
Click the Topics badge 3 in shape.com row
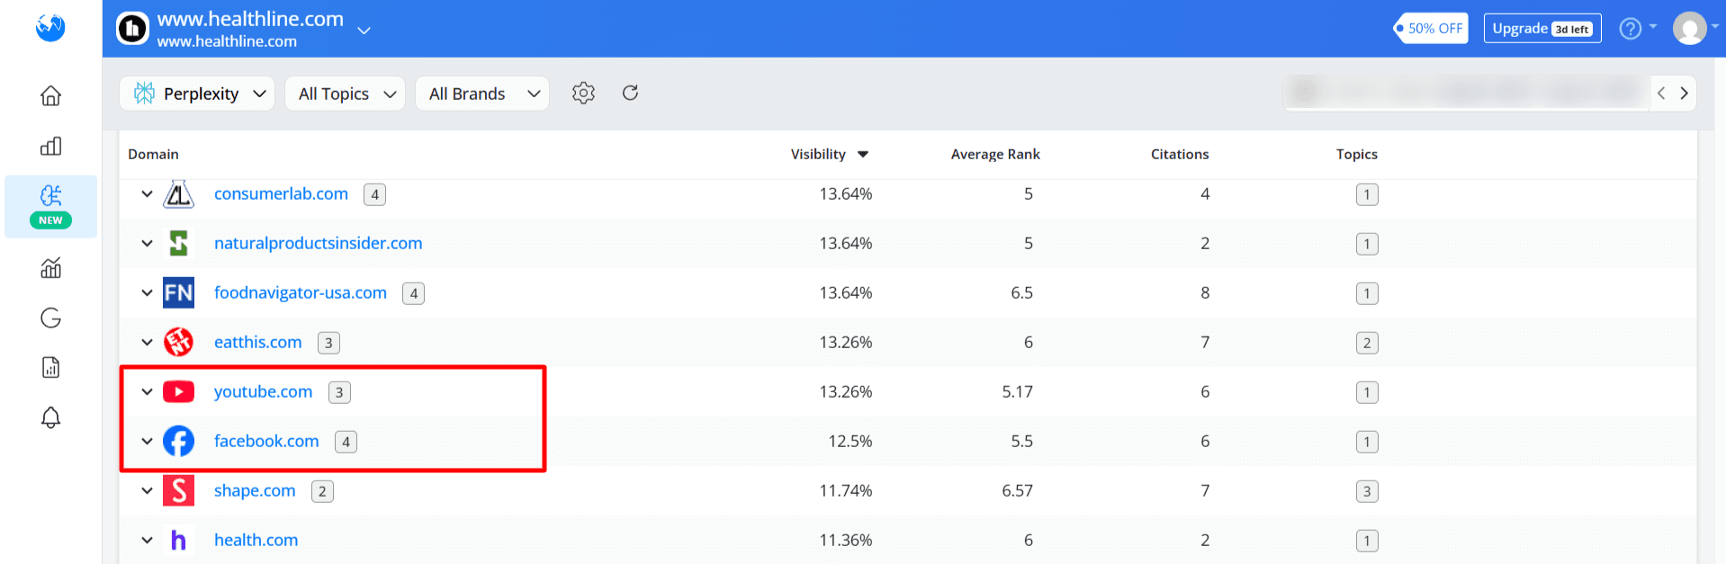click(x=1367, y=491)
